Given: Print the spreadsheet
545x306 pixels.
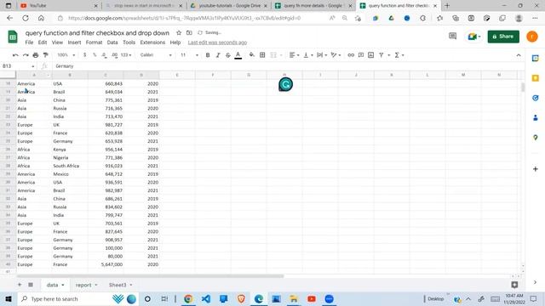Looking at the screenshot, I should point(36,55).
